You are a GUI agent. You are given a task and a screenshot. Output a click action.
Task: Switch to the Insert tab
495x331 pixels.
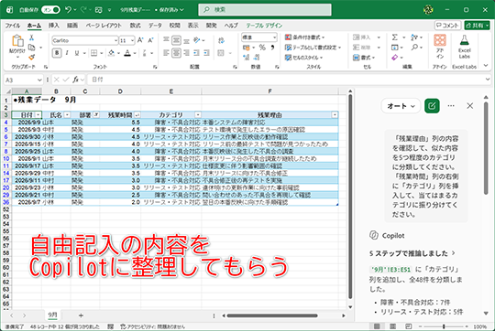point(54,26)
